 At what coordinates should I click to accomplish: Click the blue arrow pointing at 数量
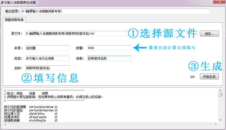pos(140,48)
